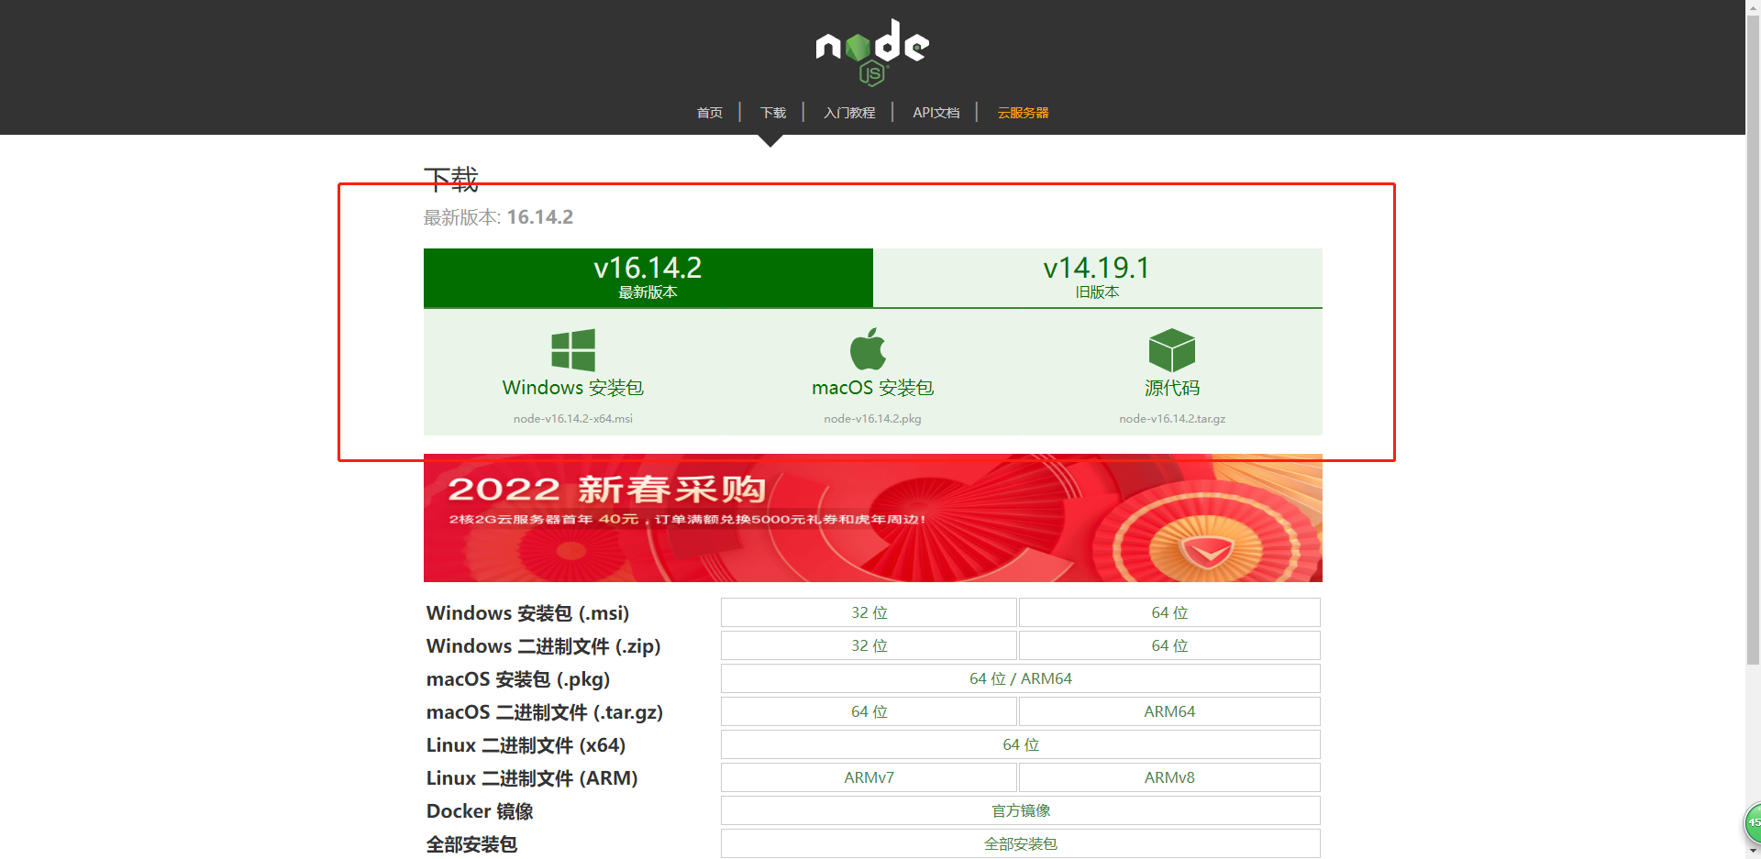Click the scrollbar up arrow
The height and width of the screenshot is (859, 1761).
(1753, 6)
